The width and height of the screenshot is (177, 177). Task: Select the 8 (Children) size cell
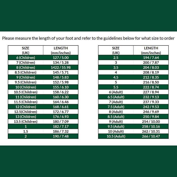(26, 68)
